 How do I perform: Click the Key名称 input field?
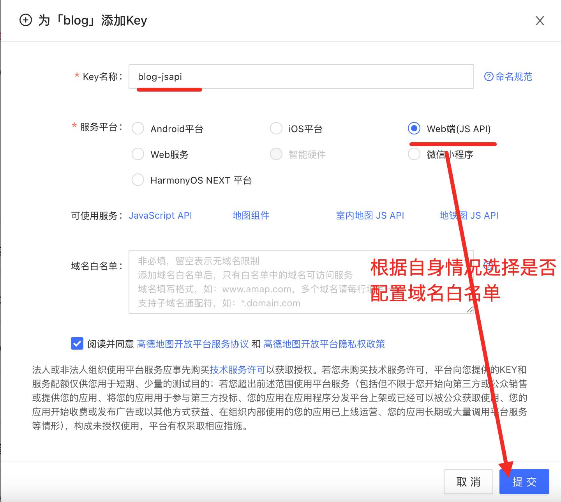coord(301,77)
